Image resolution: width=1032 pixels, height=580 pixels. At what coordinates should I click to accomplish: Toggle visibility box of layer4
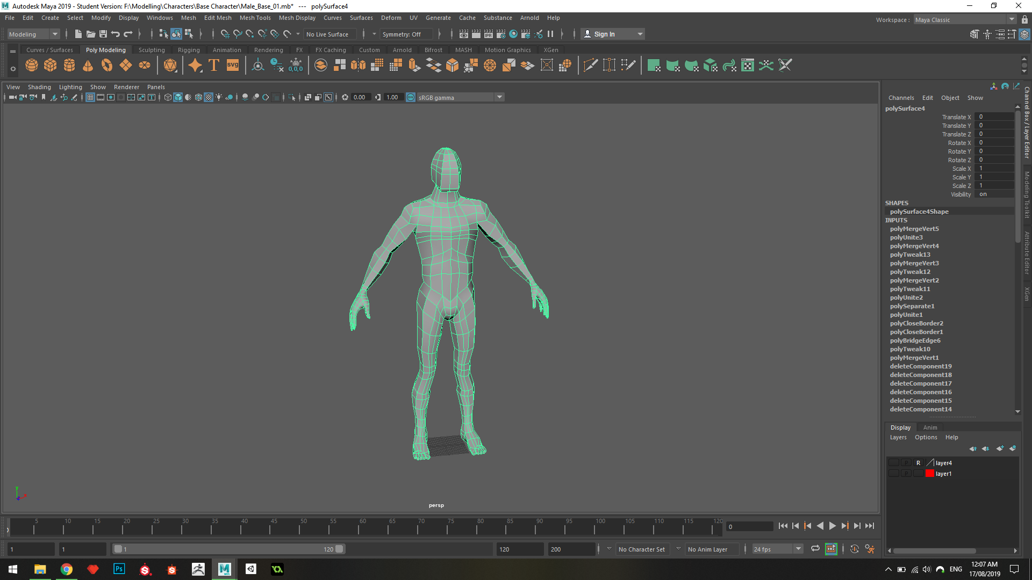(893, 463)
